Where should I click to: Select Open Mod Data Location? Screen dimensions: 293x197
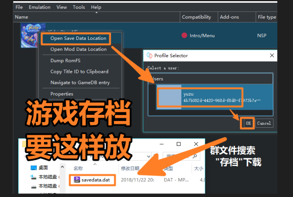tap(78, 49)
